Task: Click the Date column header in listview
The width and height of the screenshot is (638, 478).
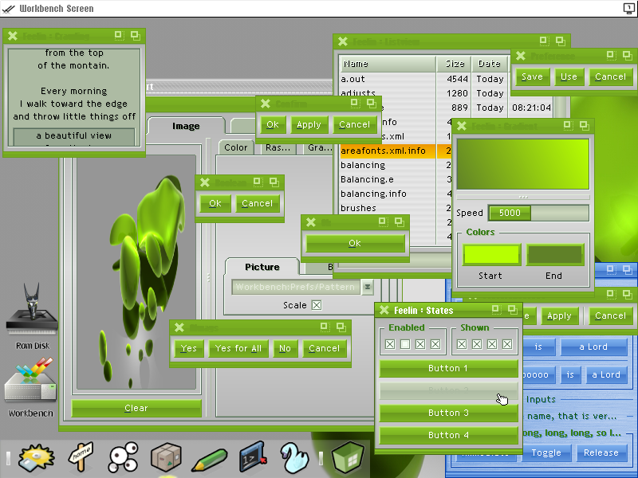Action: [490, 64]
